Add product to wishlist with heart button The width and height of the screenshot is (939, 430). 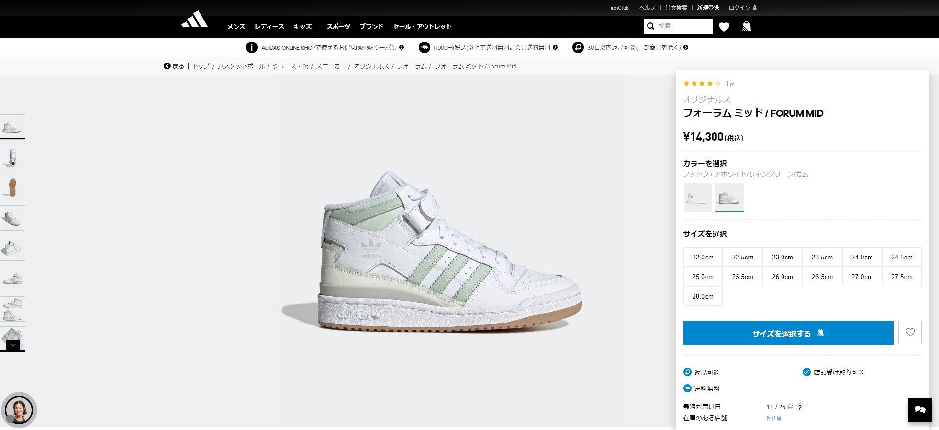[910, 333]
